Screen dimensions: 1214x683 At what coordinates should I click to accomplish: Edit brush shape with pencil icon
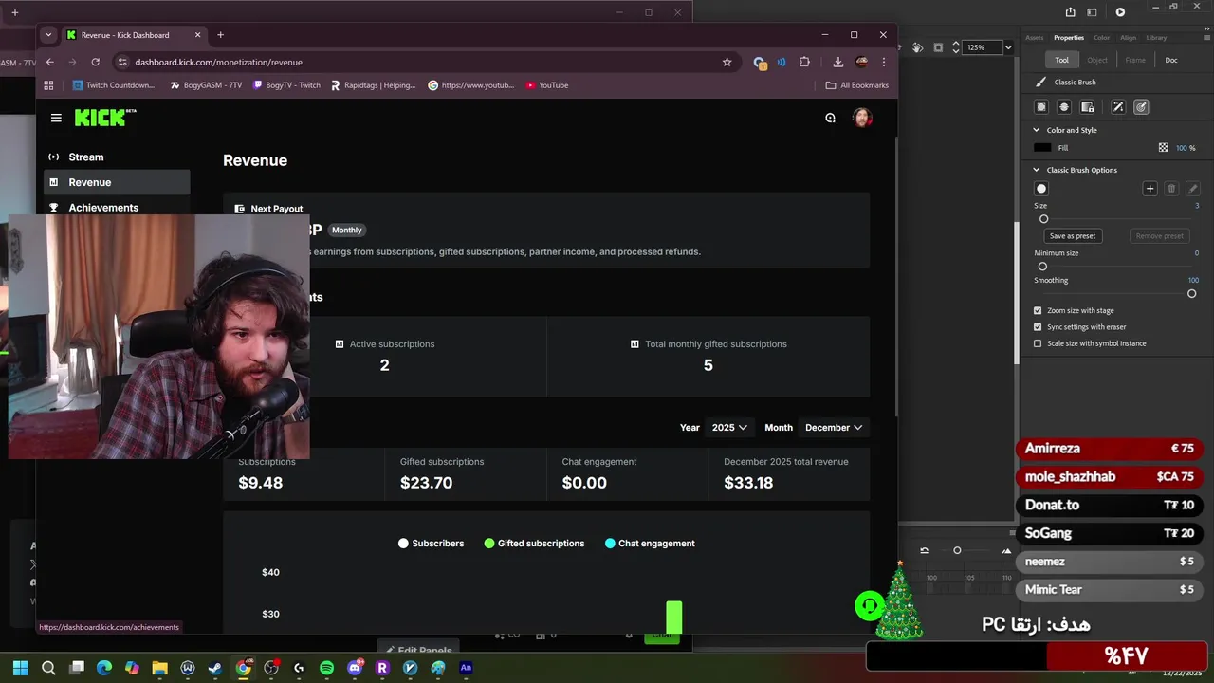point(1193,189)
